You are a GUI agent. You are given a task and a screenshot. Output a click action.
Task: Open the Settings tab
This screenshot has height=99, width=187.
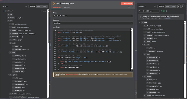point(67,7)
